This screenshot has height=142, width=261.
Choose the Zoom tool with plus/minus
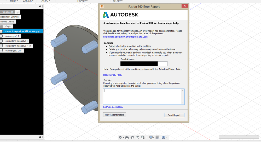pos(137,137)
